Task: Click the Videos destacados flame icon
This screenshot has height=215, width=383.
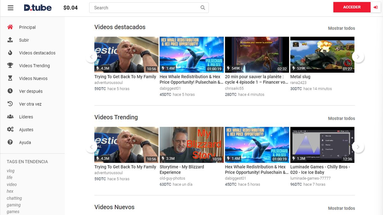Action: point(11,53)
